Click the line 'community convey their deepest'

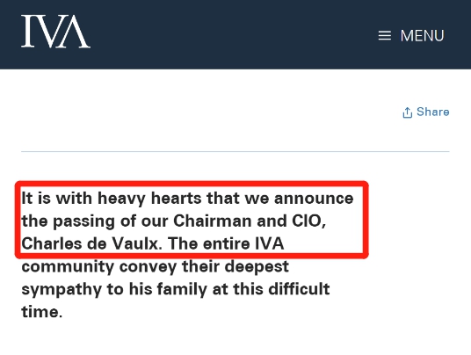(x=155, y=267)
